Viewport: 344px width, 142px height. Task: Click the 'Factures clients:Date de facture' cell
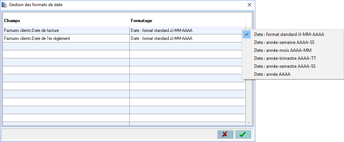pyautogui.click(x=66, y=30)
